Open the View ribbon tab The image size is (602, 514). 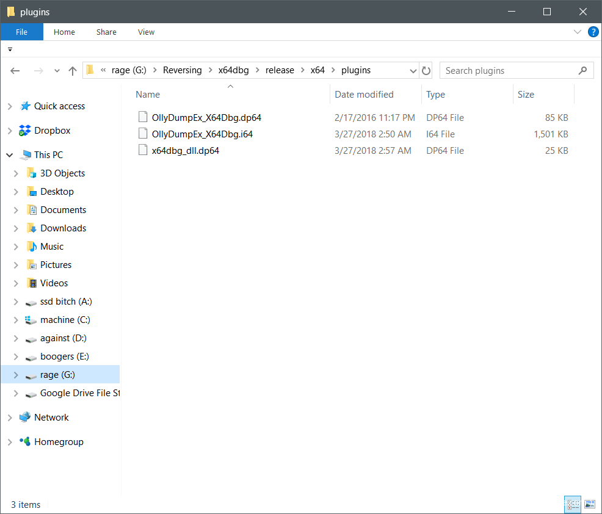146,32
